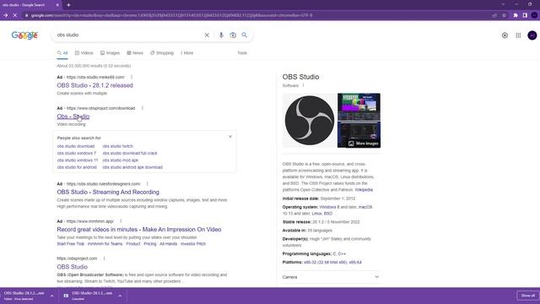Image resolution: width=540 pixels, height=304 pixels.
Task: Open the Wikipedia link in description
Action: (x=364, y=190)
